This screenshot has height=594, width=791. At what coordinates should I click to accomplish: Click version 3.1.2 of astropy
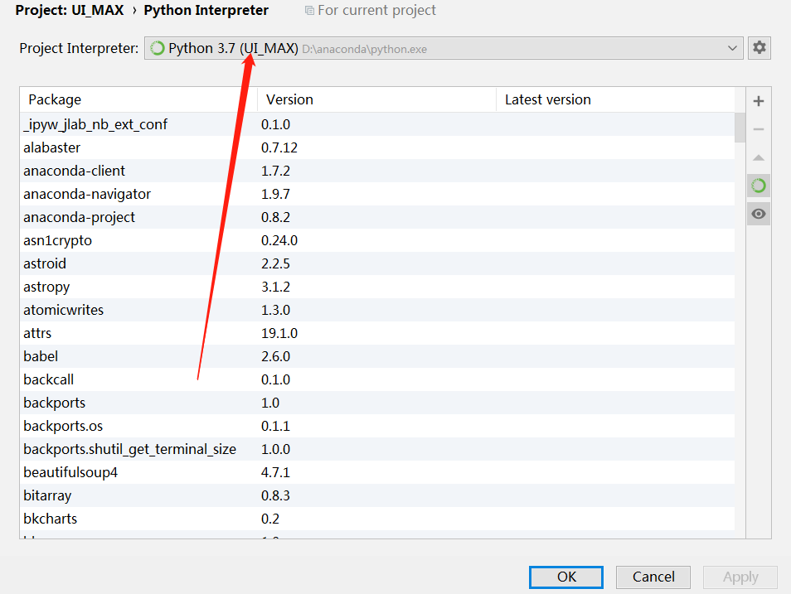point(275,287)
